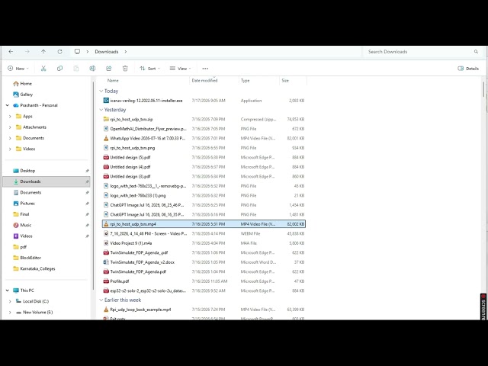Click the Rename icon in toolbar
Image resolution: width=488 pixels, height=366 pixels.
(x=92, y=69)
